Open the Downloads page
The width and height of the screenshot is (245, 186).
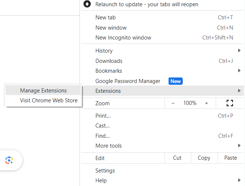109,61
